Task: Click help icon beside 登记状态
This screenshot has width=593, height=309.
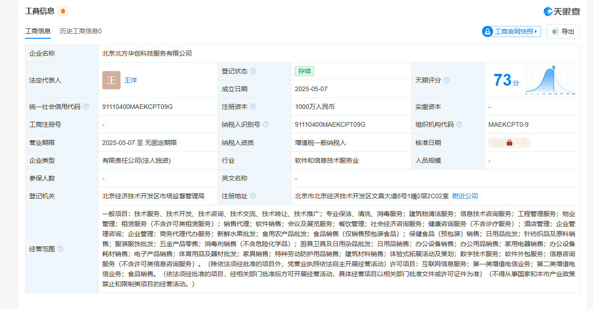Action: coord(253,71)
